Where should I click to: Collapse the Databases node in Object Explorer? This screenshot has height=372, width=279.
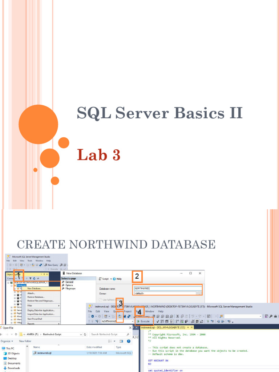(11, 286)
